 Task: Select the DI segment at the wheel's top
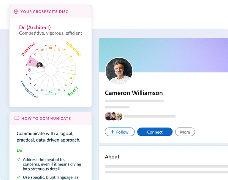click(x=51, y=48)
